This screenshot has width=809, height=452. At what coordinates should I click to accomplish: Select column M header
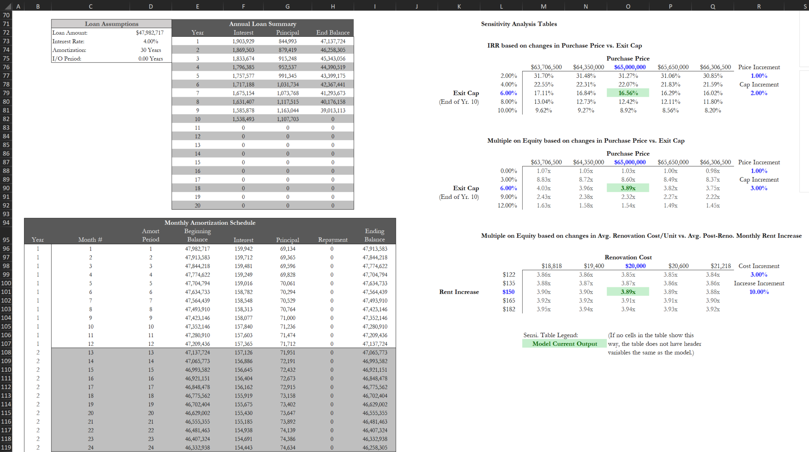pos(544,6)
